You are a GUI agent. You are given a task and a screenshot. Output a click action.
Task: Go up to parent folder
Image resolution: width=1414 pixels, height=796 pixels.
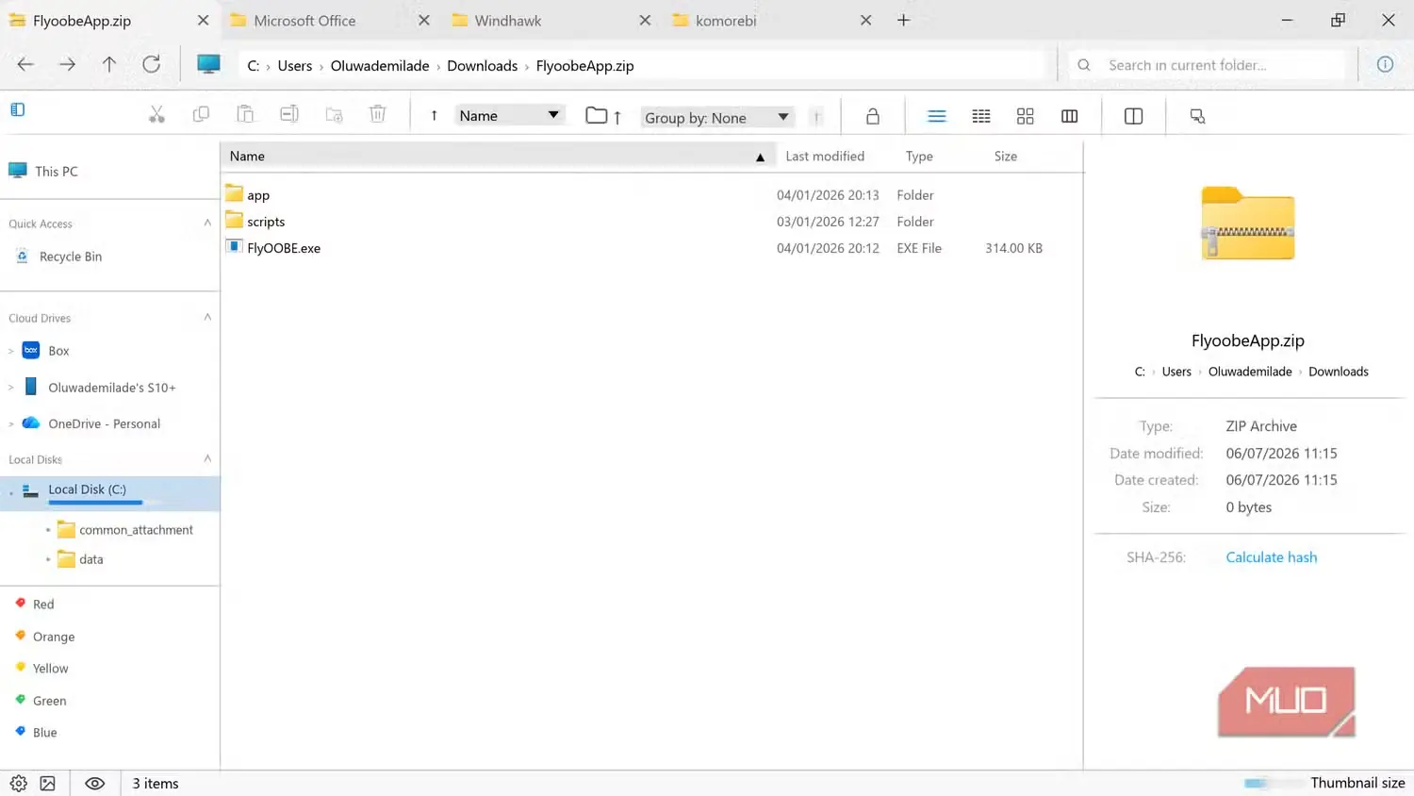(x=109, y=64)
